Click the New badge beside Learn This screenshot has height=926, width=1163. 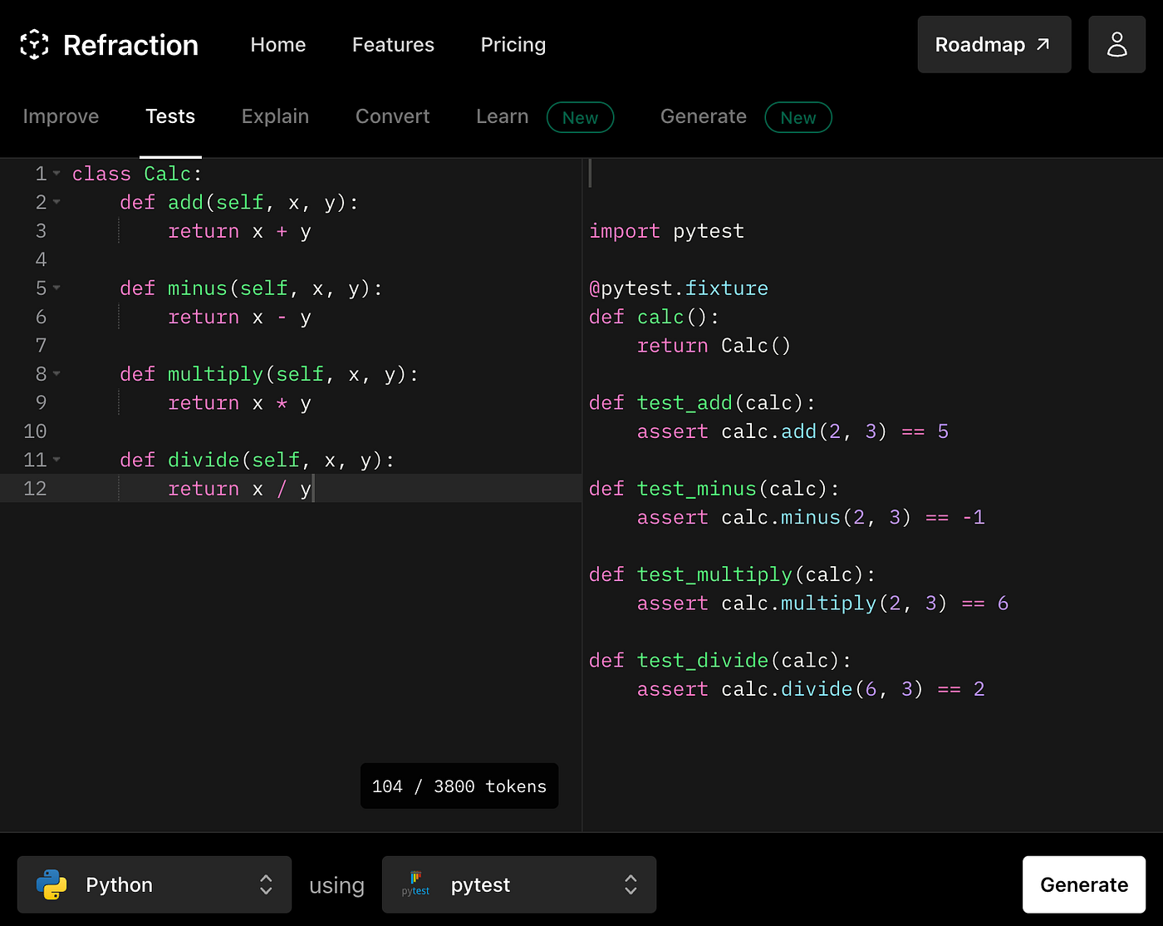[580, 117]
